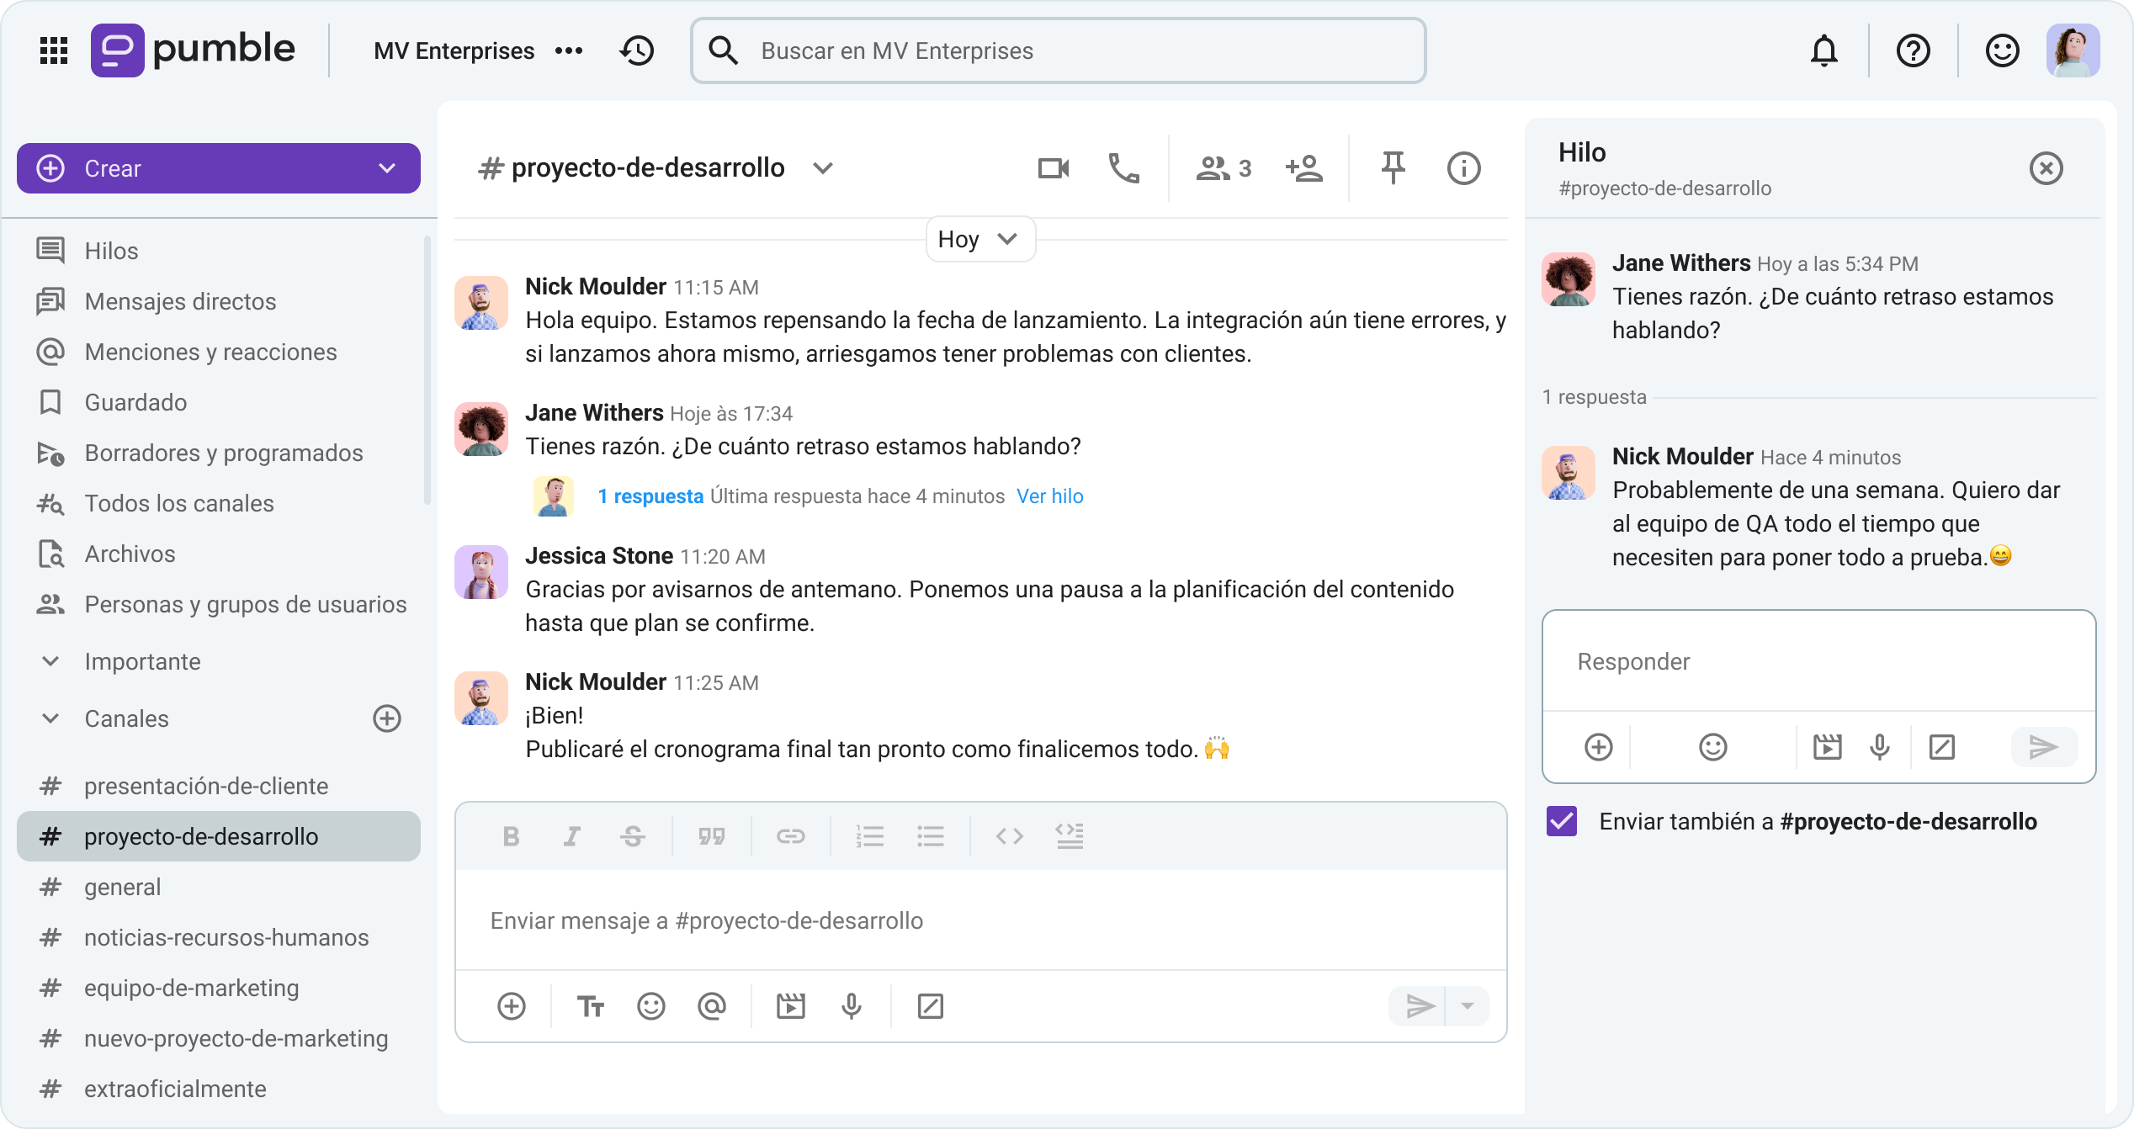Open pinned messages with pin icon
This screenshot has width=2134, height=1129.
[1393, 168]
